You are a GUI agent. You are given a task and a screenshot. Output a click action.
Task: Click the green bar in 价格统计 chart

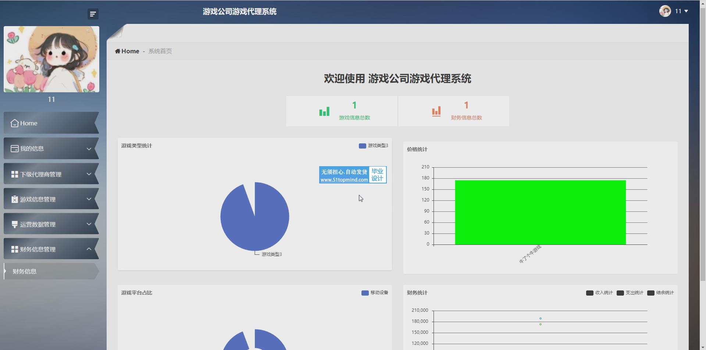[x=540, y=212]
